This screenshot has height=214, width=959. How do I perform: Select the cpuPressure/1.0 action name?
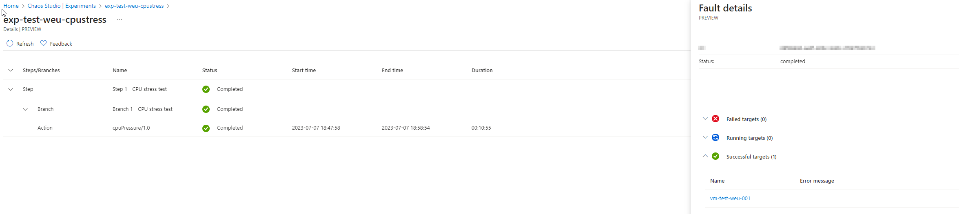(131, 128)
